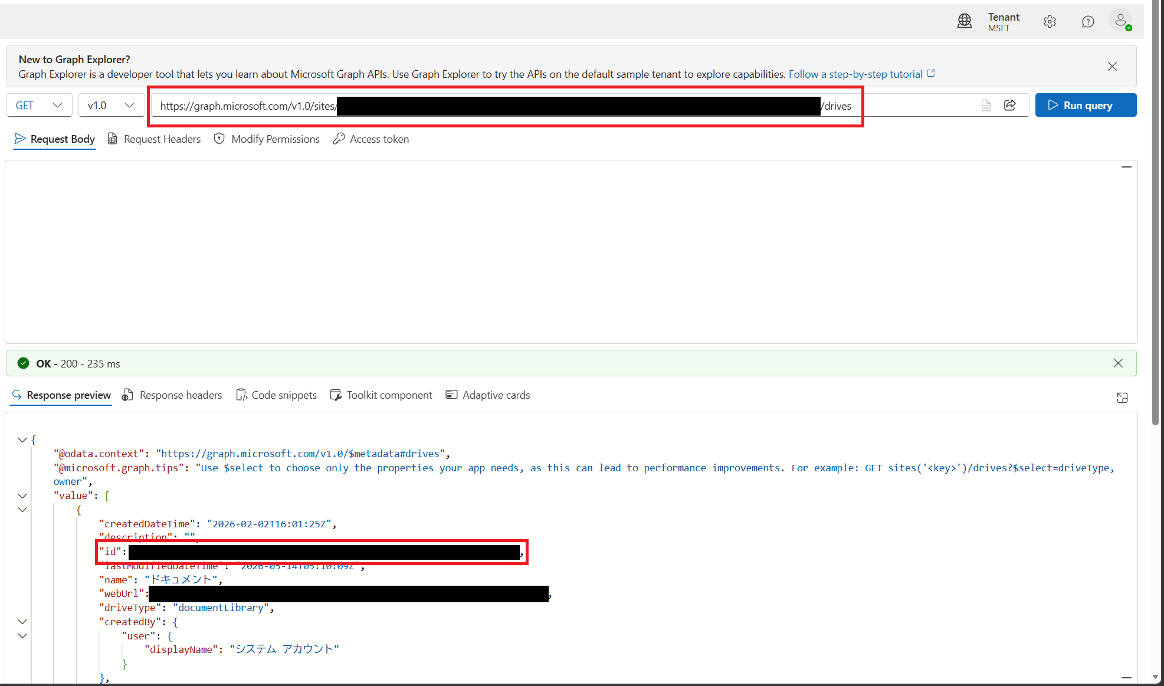
Task: Open the Code snippets tab
Action: point(276,395)
